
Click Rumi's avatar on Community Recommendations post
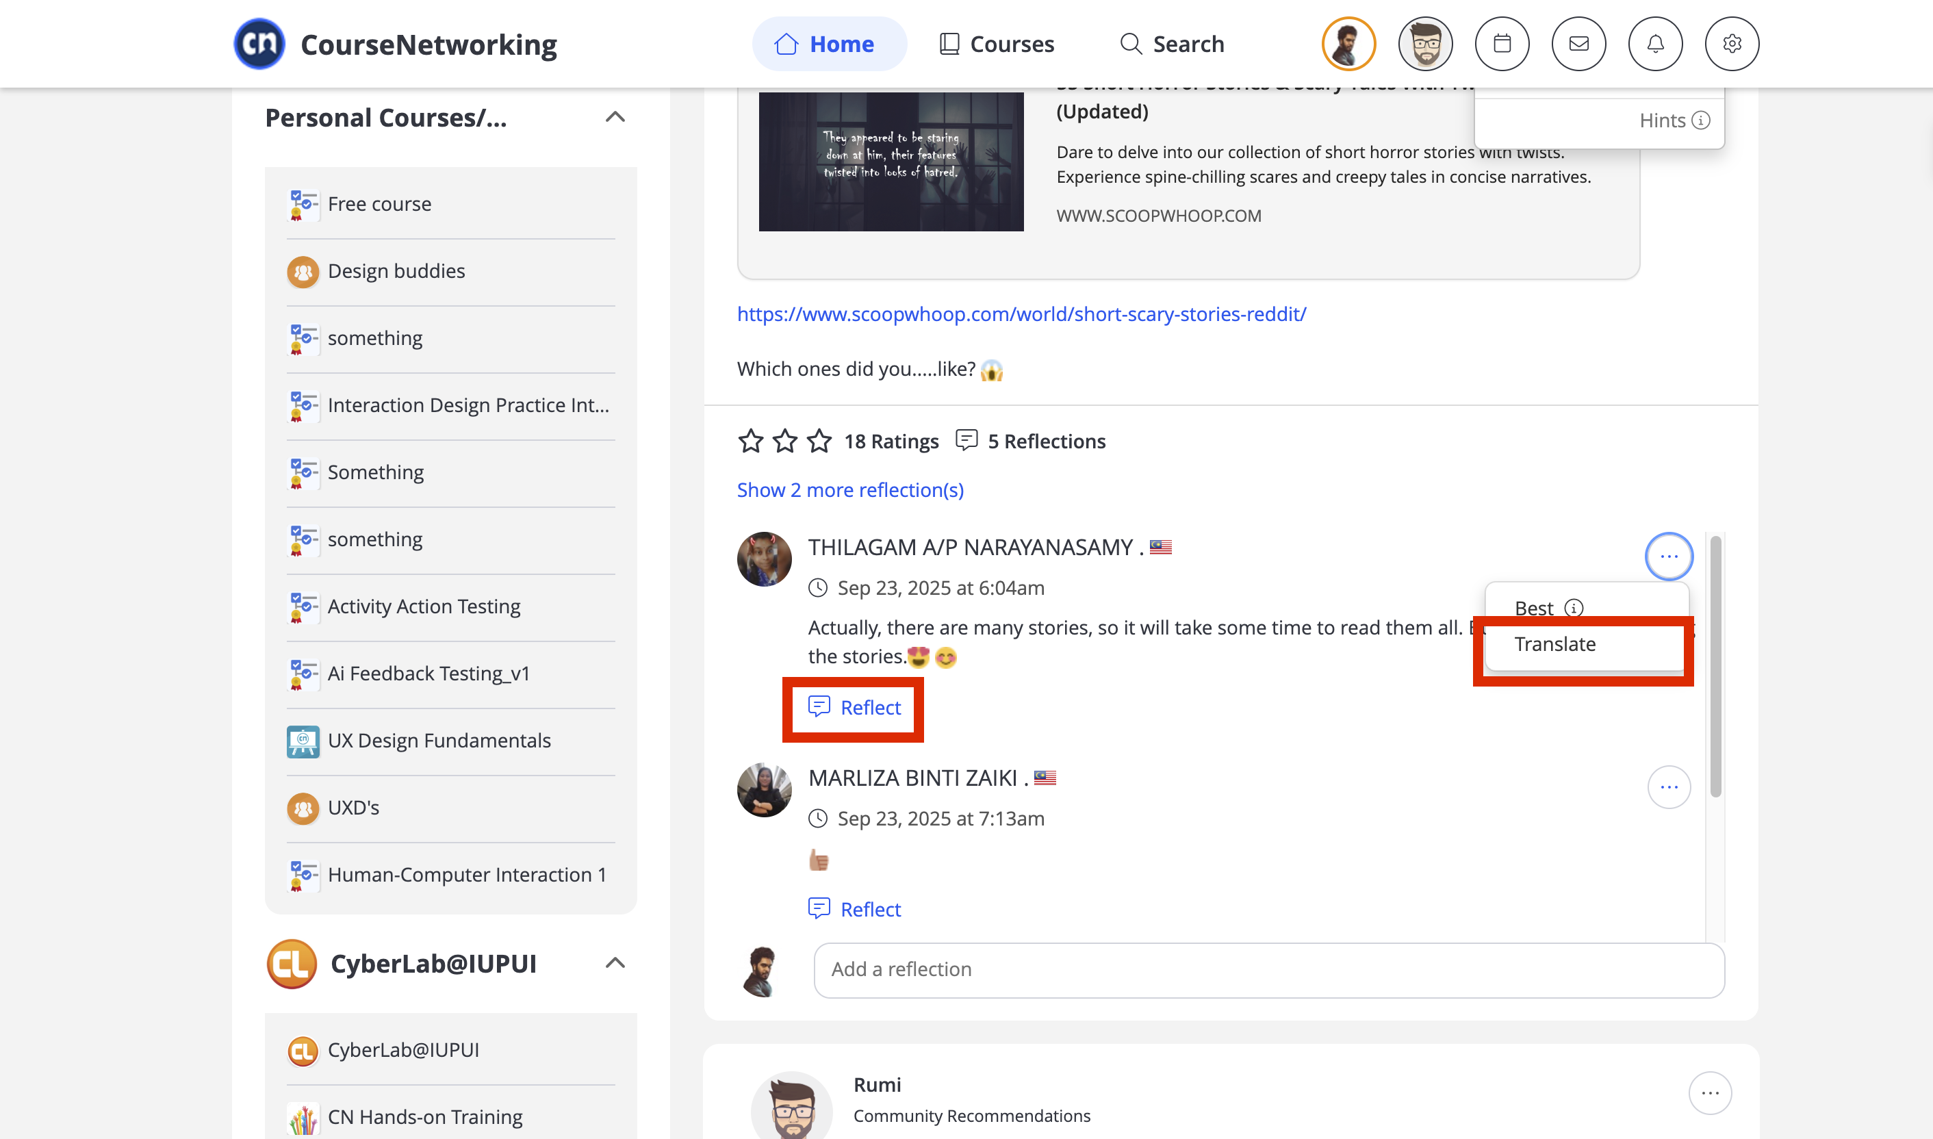792,1105
